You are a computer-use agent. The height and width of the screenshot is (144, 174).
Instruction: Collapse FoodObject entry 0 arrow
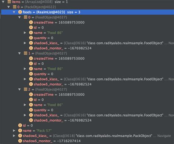pos(19,17)
